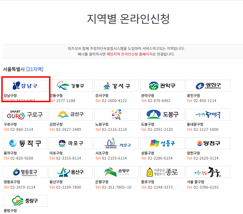The height and width of the screenshot is (214, 243).
Task: Open the 성동구 district banner
Action: (162, 143)
